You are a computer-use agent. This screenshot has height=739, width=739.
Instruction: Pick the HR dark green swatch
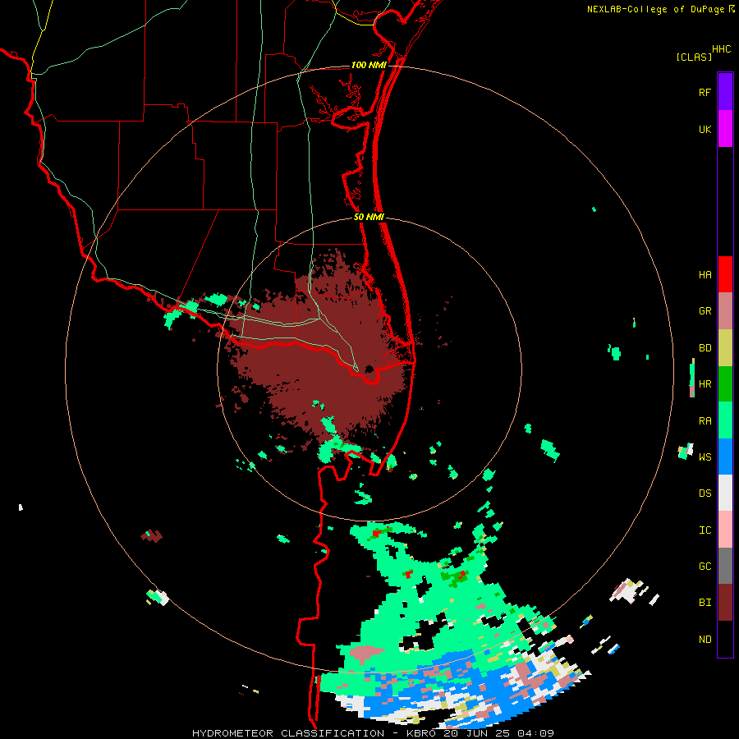(725, 384)
